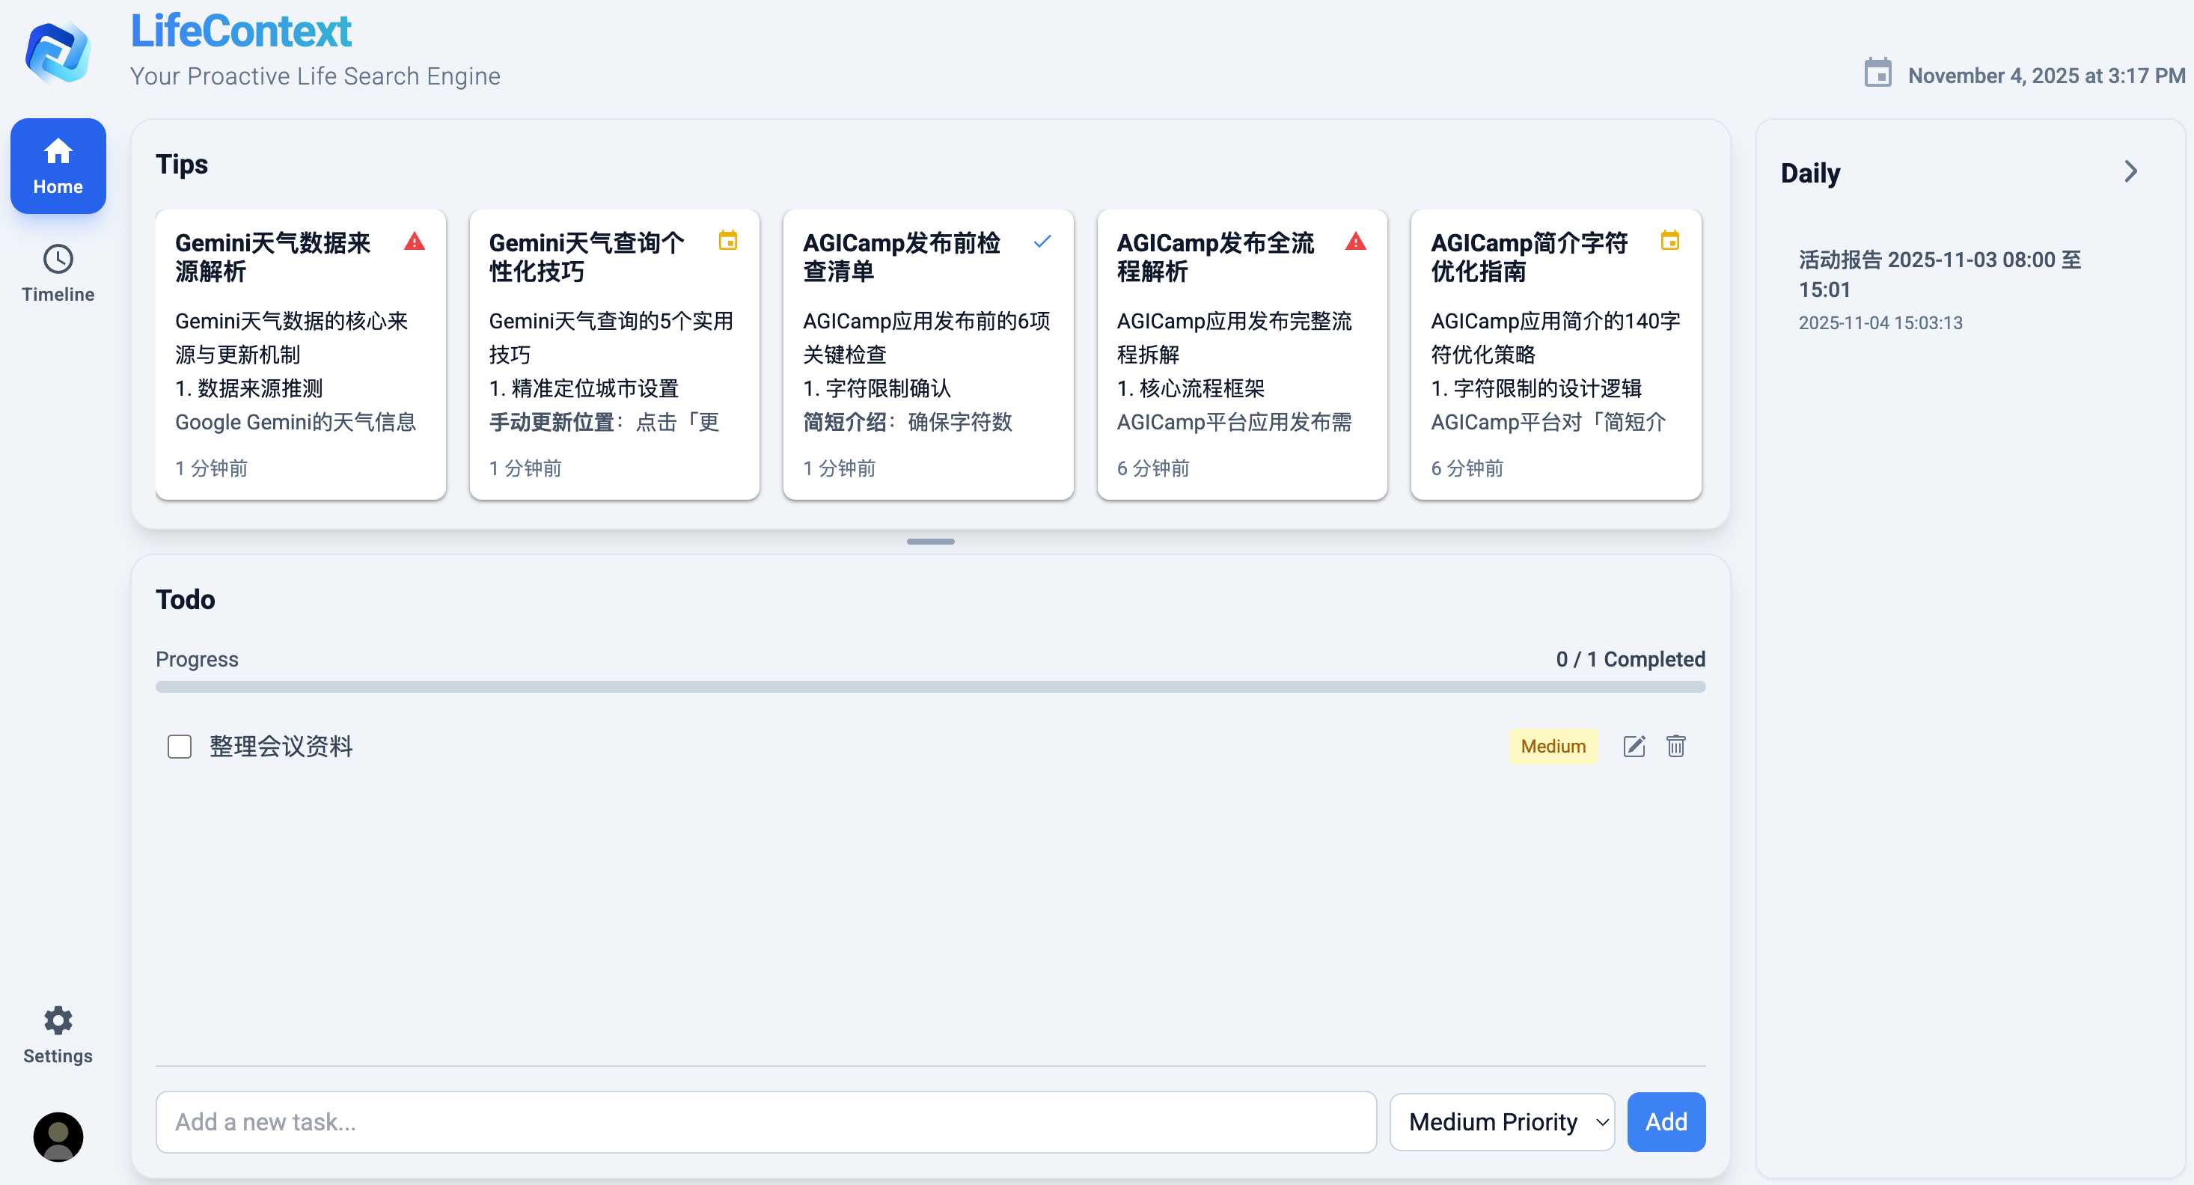The width and height of the screenshot is (2194, 1185).
Task: Click the blue checkmark on AGICamp发布前检查清单 card
Action: coord(1042,242)
